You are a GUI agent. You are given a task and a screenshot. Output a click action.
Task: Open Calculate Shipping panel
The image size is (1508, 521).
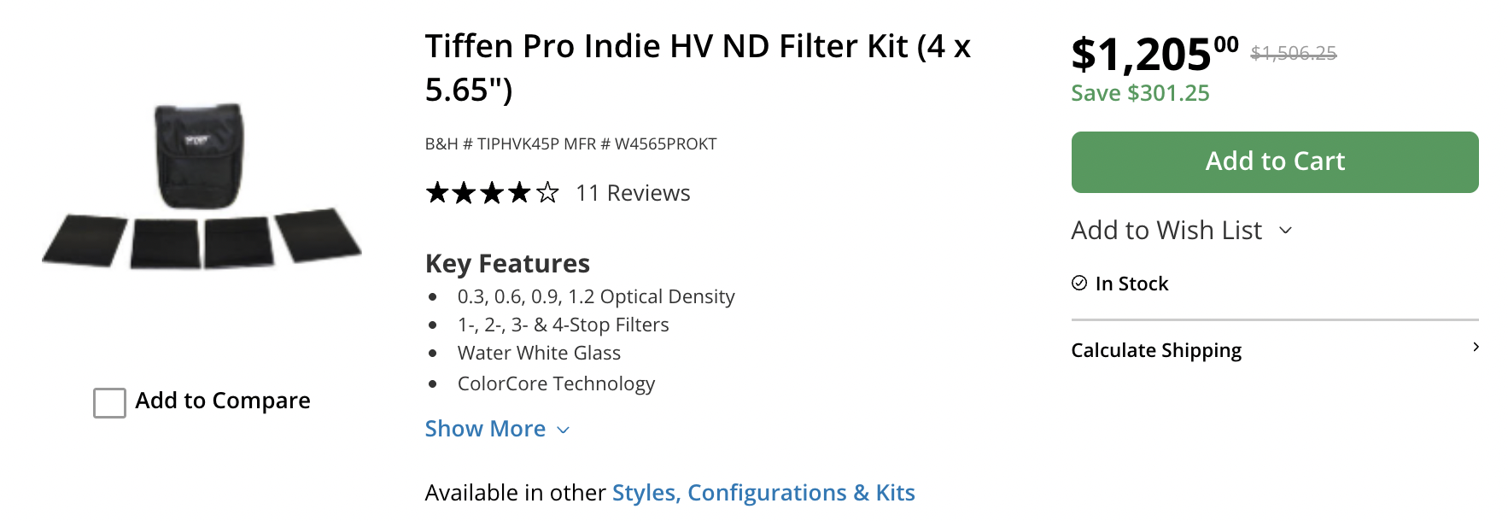(1156, 350)
